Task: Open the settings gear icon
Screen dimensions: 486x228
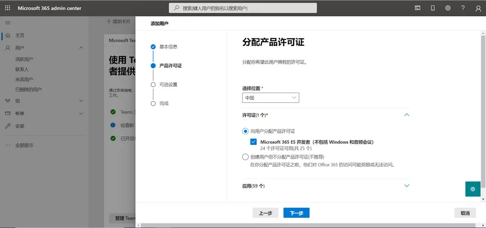Action: click(448, 8)
